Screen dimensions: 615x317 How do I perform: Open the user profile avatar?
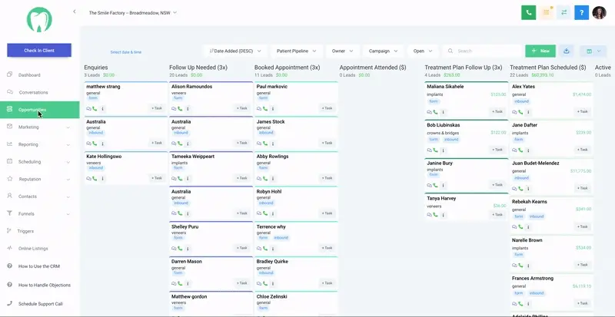tap(600, 12)
